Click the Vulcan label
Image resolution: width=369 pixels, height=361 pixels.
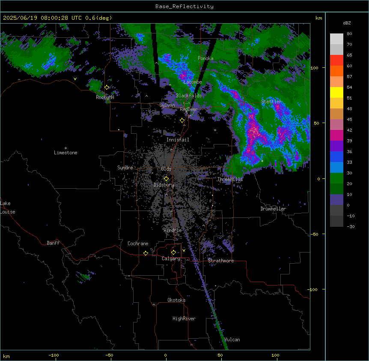232,340
